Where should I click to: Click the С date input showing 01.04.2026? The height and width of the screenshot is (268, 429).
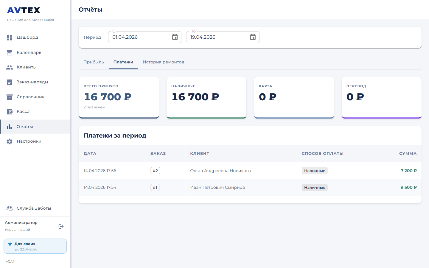[137, 37]
